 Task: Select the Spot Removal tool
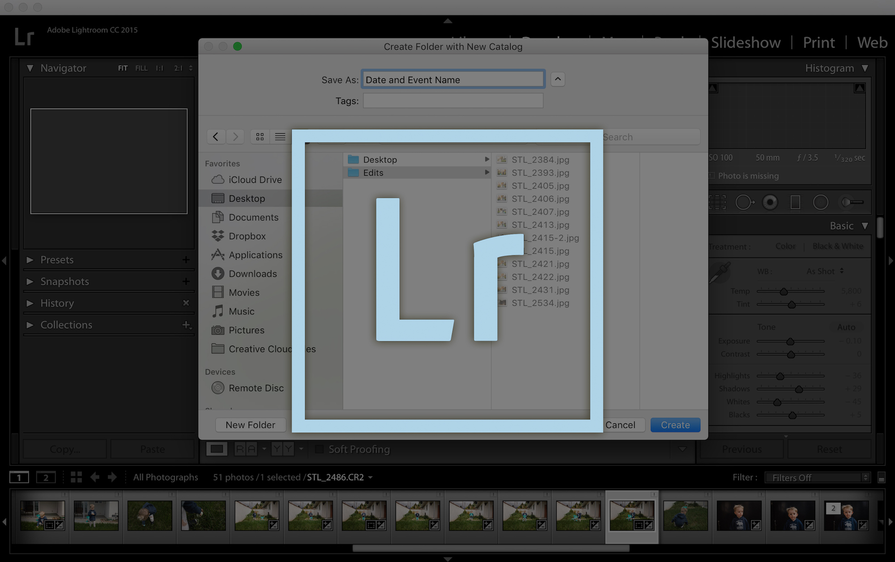[744, 202]
